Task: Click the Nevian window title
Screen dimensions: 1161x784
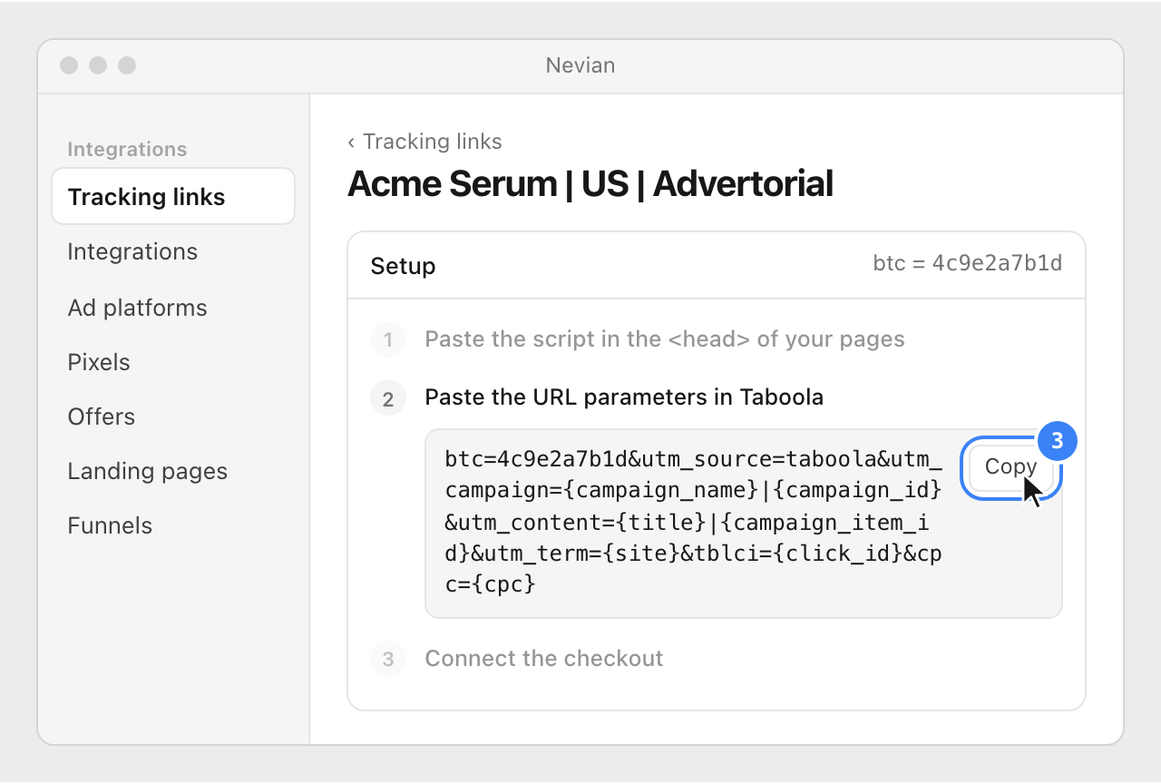Action: click(580, 65)
